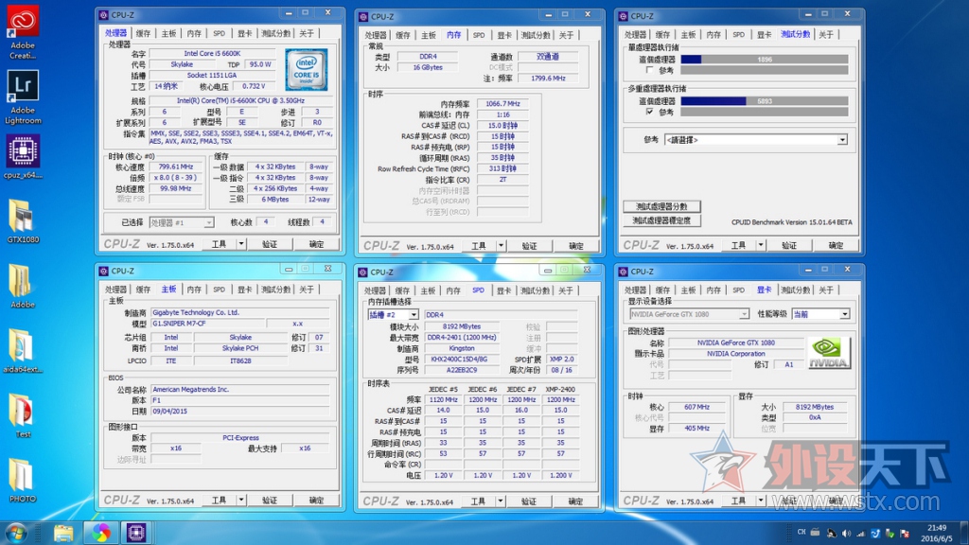Click the 8192 MBytes graphics memory size
The width and height of the screenshot is (969, 545).
point(815,407)
